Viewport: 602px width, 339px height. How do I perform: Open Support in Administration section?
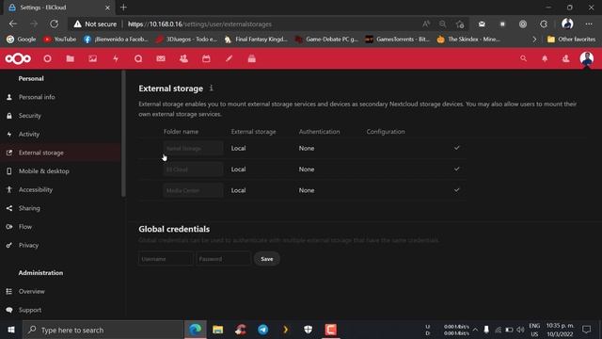[30, 310]
